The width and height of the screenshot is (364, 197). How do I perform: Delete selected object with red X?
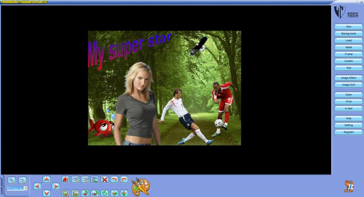click(105, 179)
